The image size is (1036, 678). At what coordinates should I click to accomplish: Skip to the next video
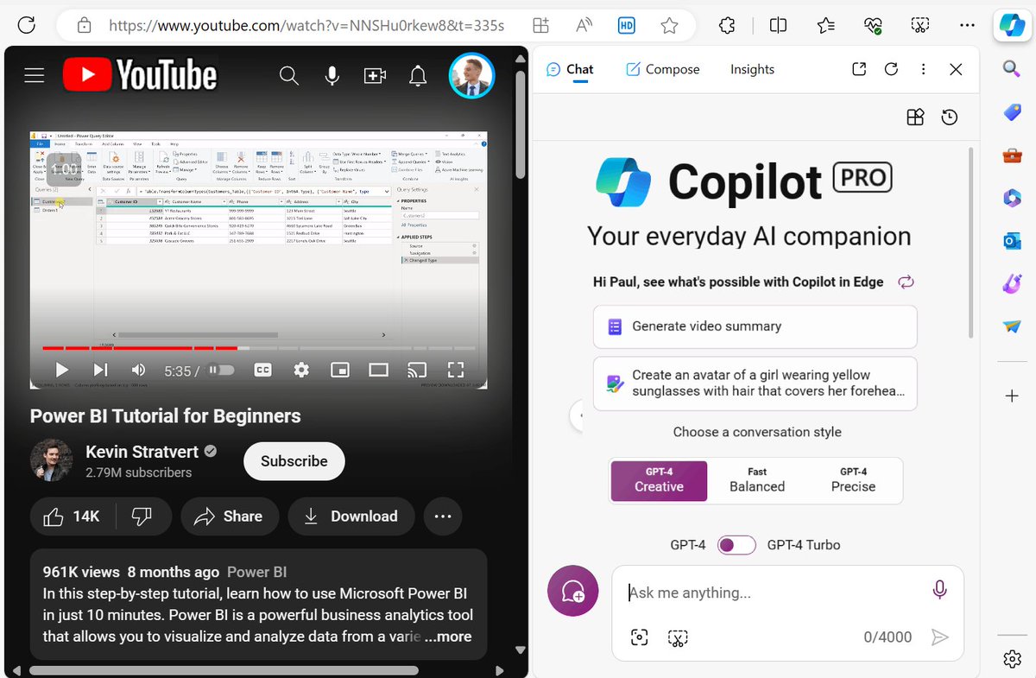(101, 371)
